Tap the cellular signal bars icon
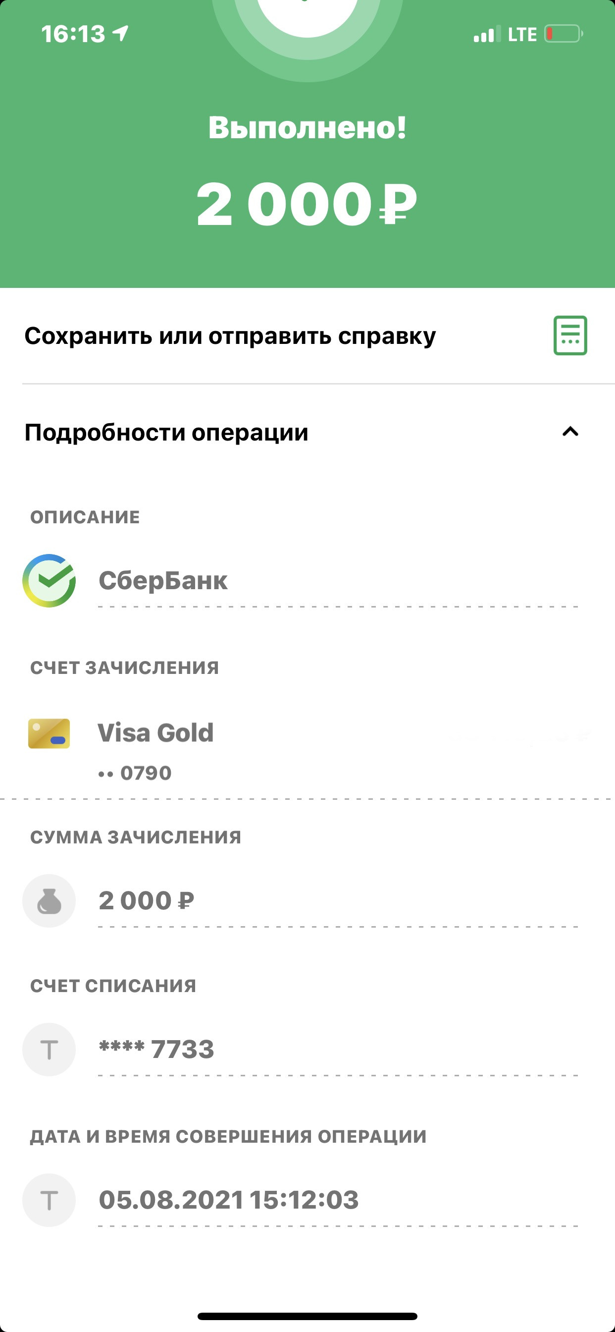The height and width of the screenshot is (1332, 615). [486, 34]
